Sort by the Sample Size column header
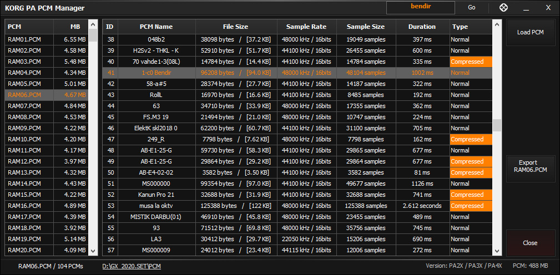Image resolution: width=560 pixels, height=275 pixels. (366, 27)
